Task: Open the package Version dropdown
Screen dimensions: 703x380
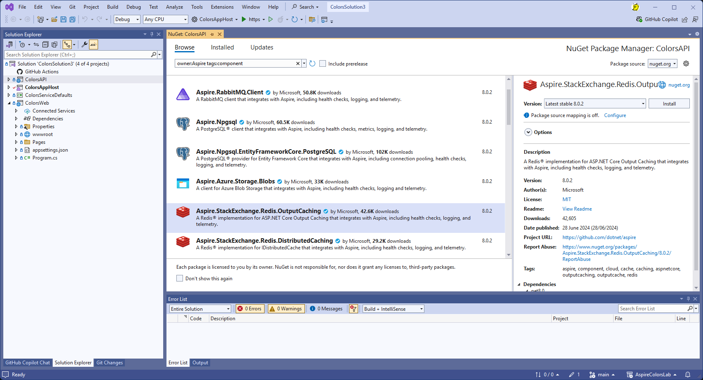Action: [x=595, y=104]
